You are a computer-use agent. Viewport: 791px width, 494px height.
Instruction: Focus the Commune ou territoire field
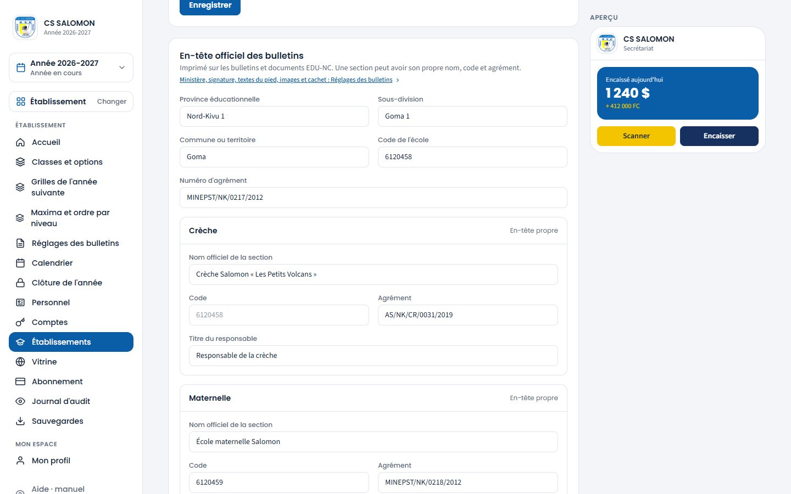click(x=274, y=157)
